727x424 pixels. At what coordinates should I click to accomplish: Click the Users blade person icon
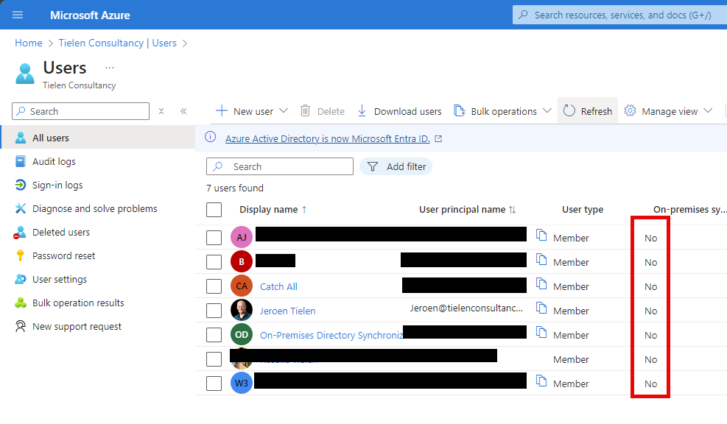(x=25, y=74)
